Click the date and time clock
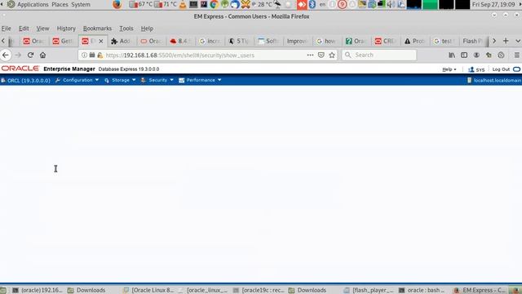 493,4
